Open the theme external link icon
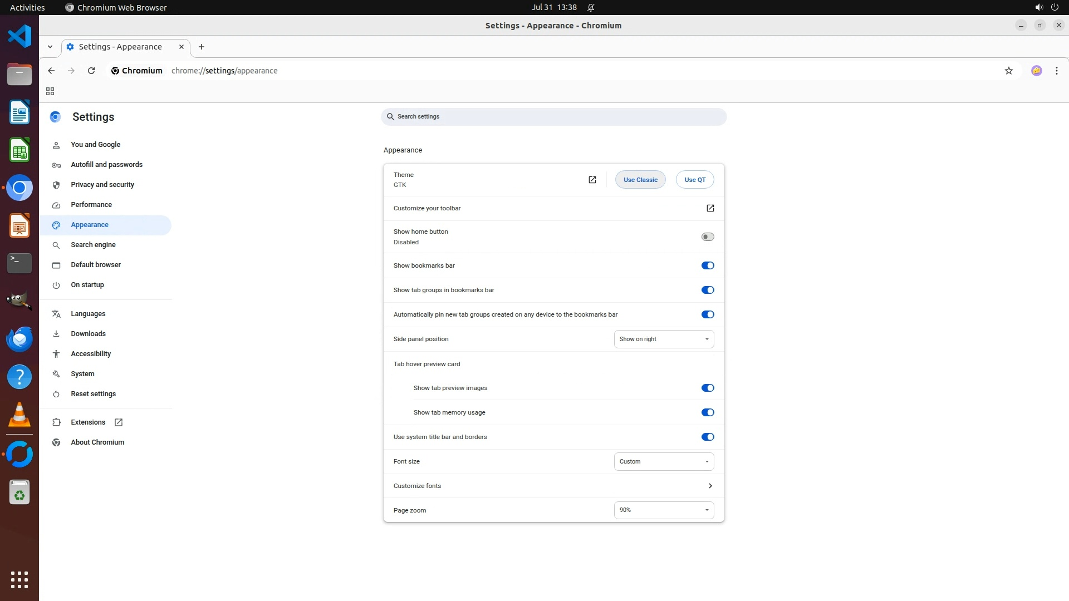 pos(592,180)
